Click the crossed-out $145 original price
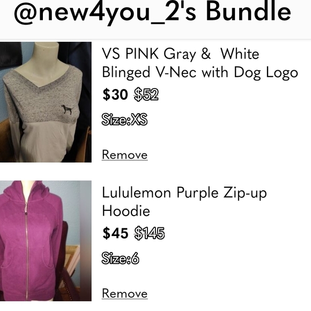The width and height of the screenshot is (311, 311). 150,233
